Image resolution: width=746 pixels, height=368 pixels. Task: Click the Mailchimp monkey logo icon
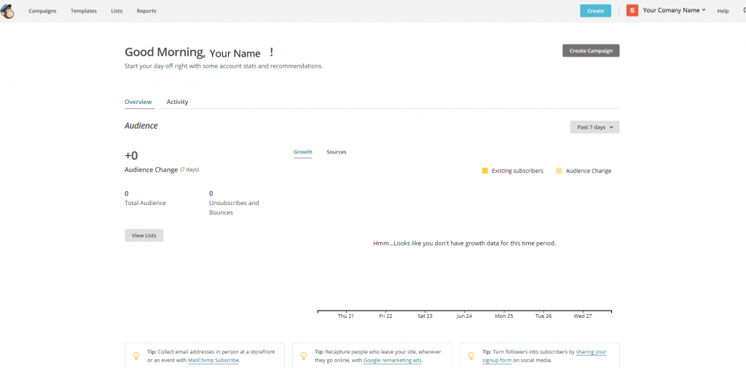pos(7,10)
